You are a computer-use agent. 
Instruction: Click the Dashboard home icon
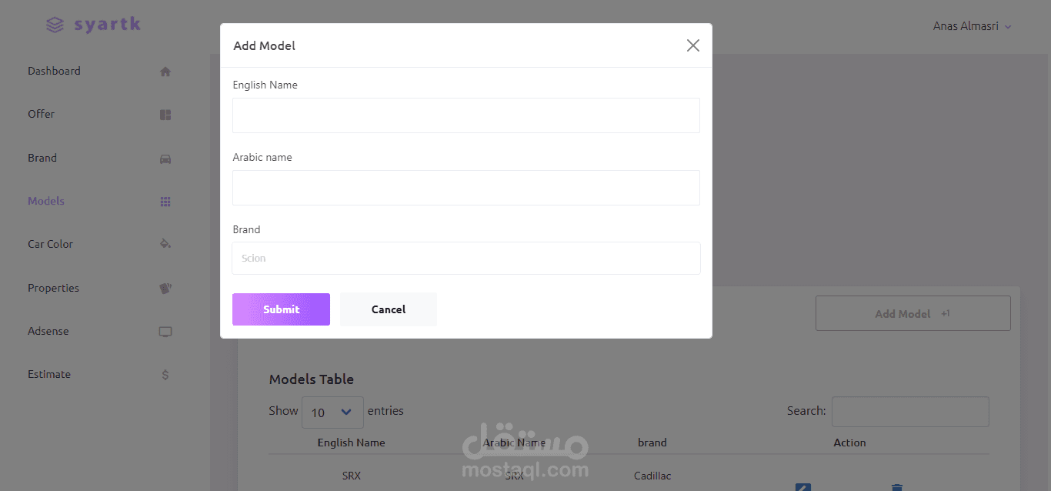click(x=165, y=72)
